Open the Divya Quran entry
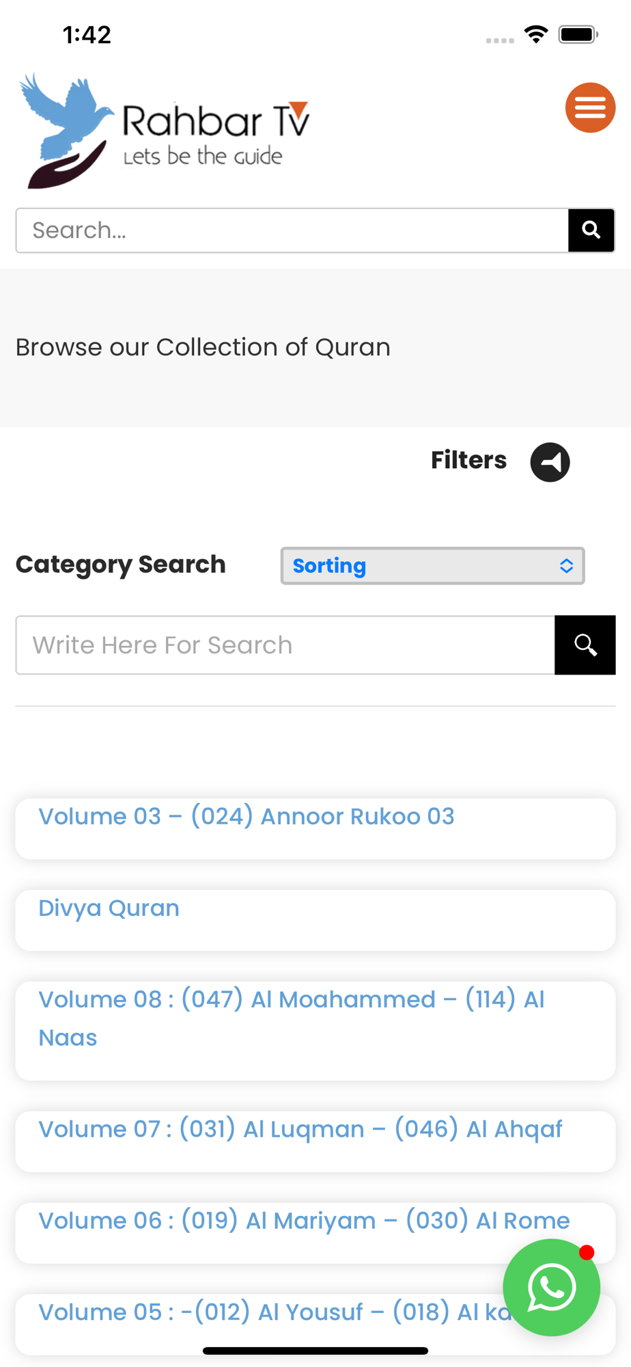The width and height of the screenshot is (631, 1367). pyautogui.click(x=315, y=920)
